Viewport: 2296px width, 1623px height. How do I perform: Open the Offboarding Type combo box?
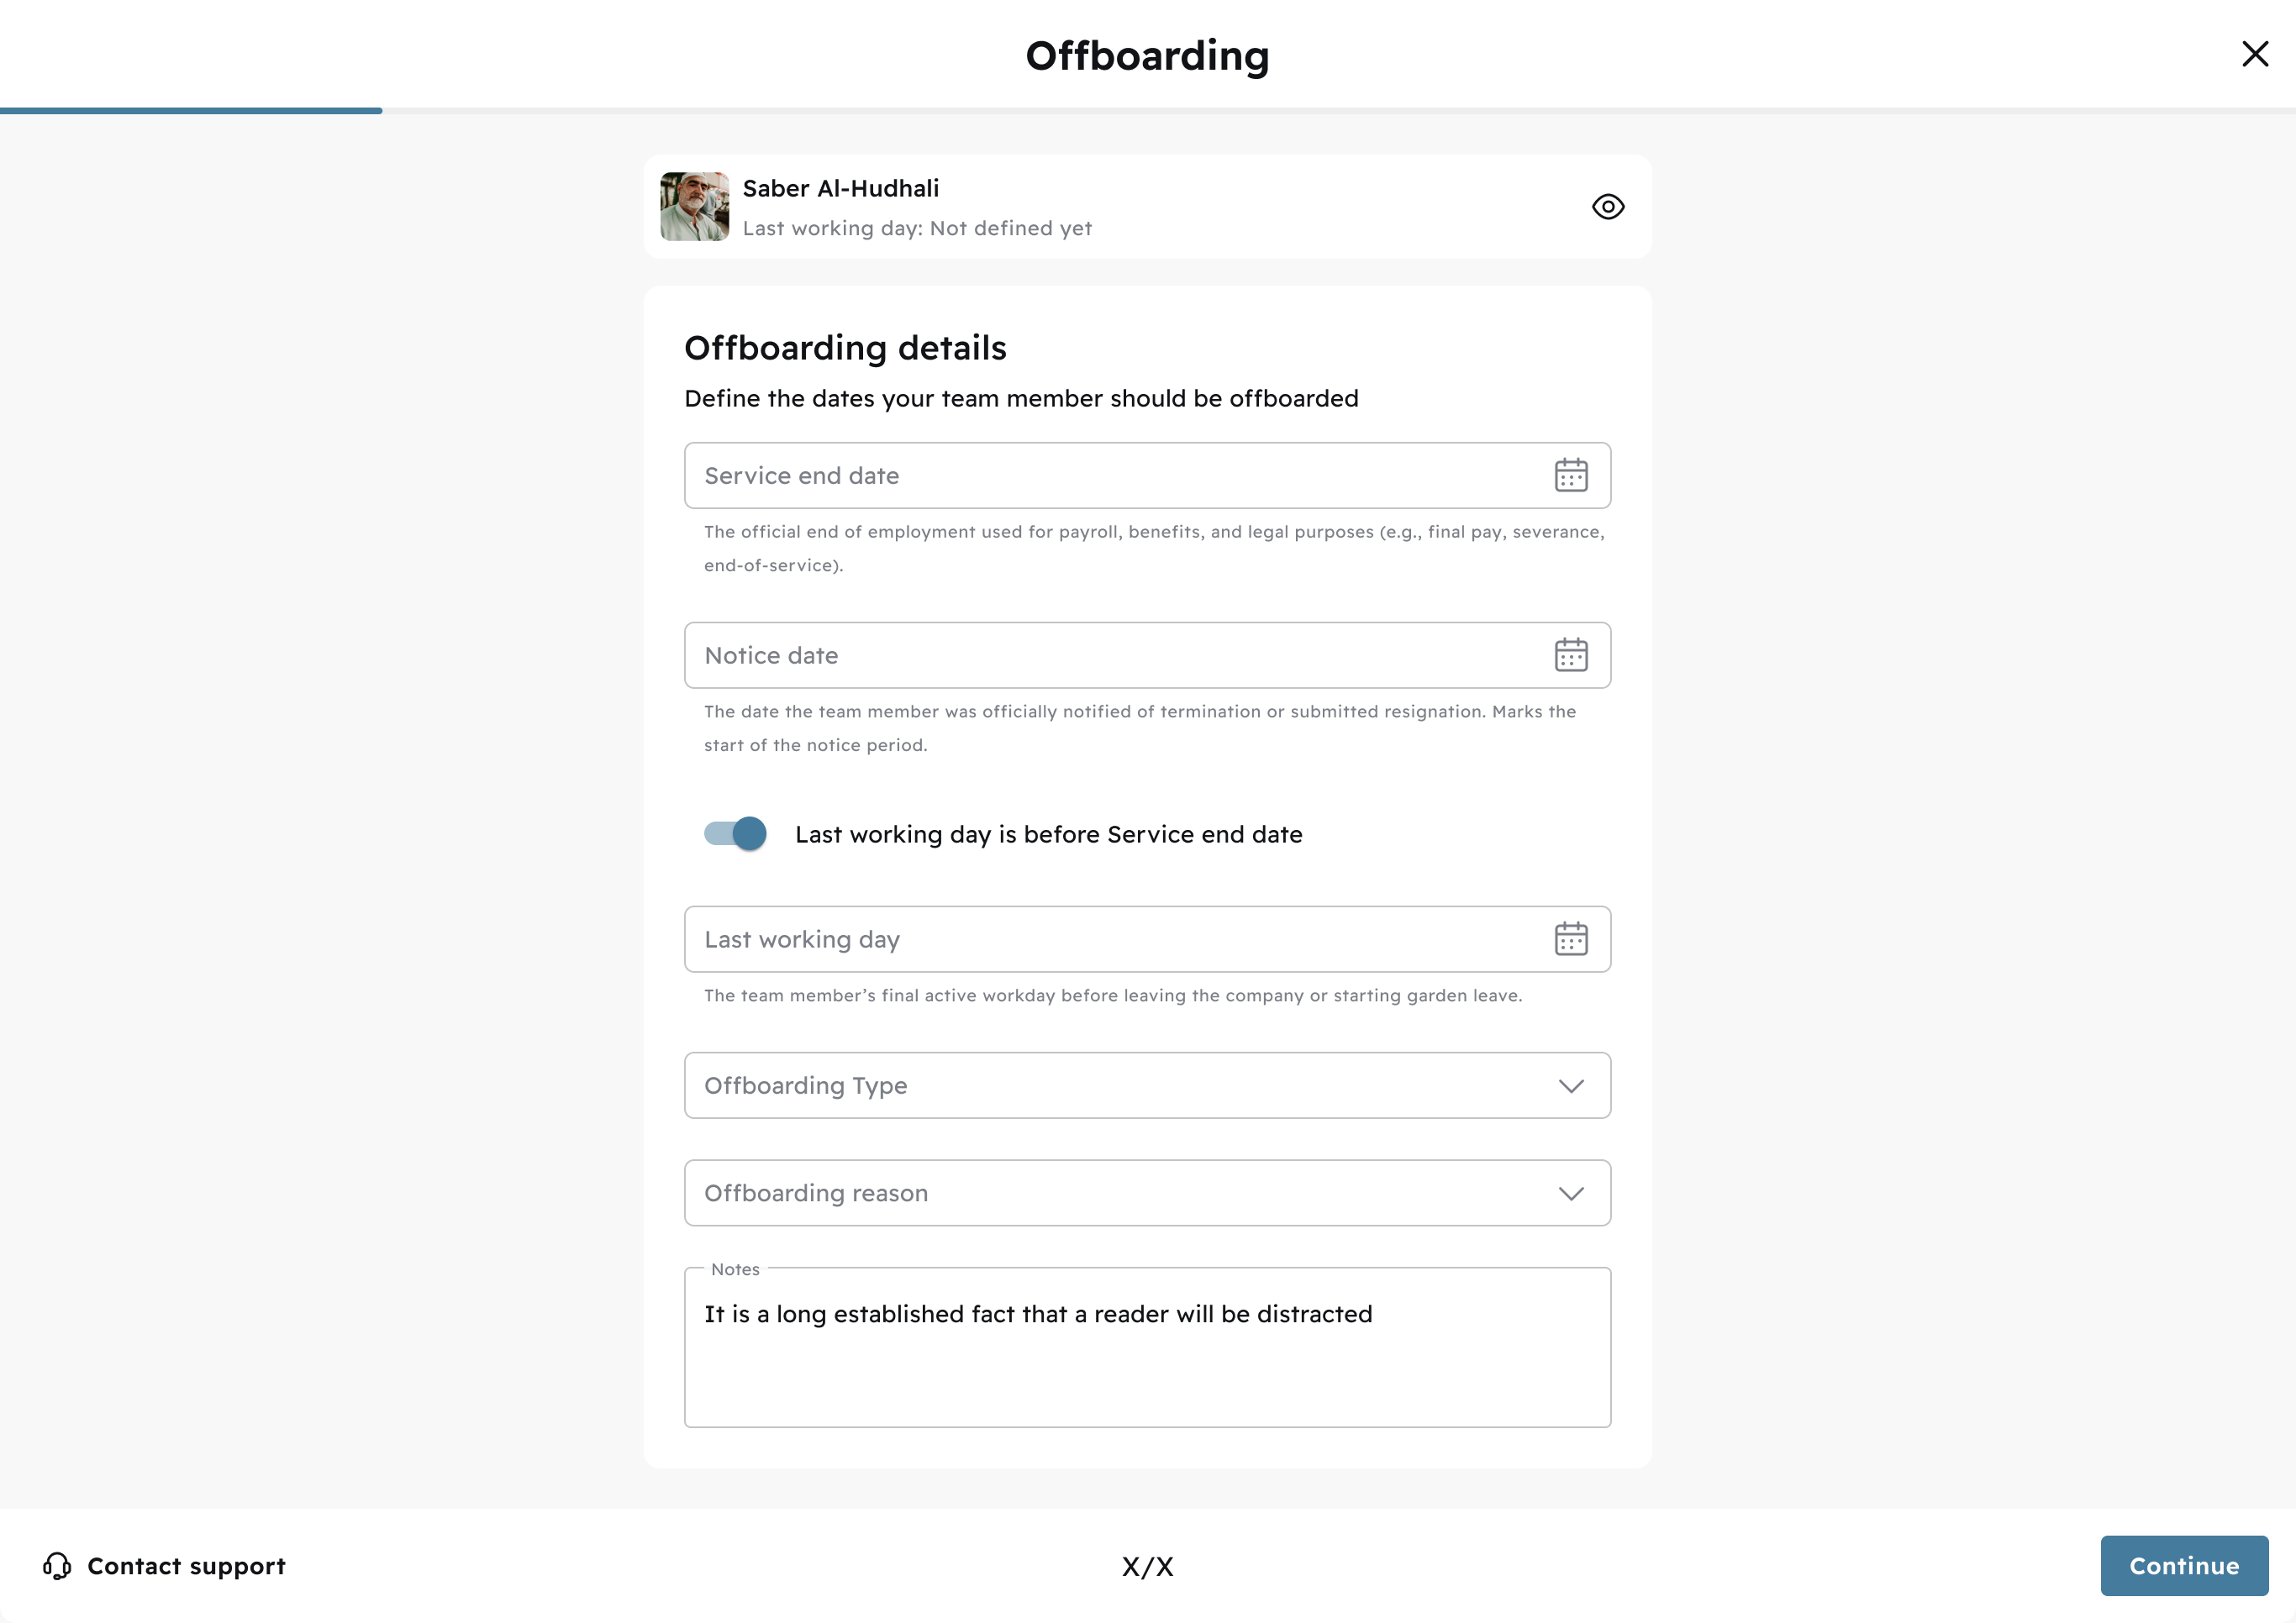click(x=1147, y=1085)
